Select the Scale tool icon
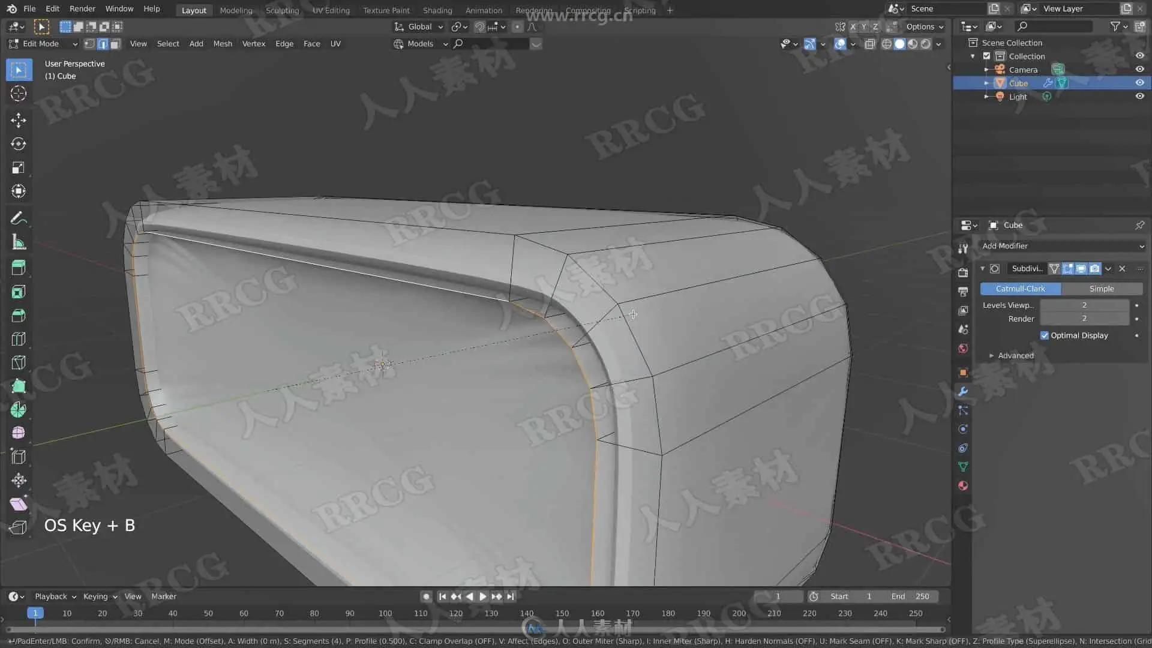The image size is (1152, 648). [18, 168]
